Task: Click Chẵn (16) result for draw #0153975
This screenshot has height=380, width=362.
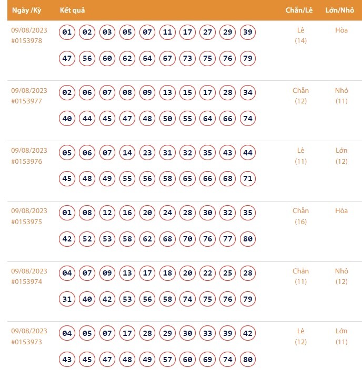Action: [x=300, y=216]
